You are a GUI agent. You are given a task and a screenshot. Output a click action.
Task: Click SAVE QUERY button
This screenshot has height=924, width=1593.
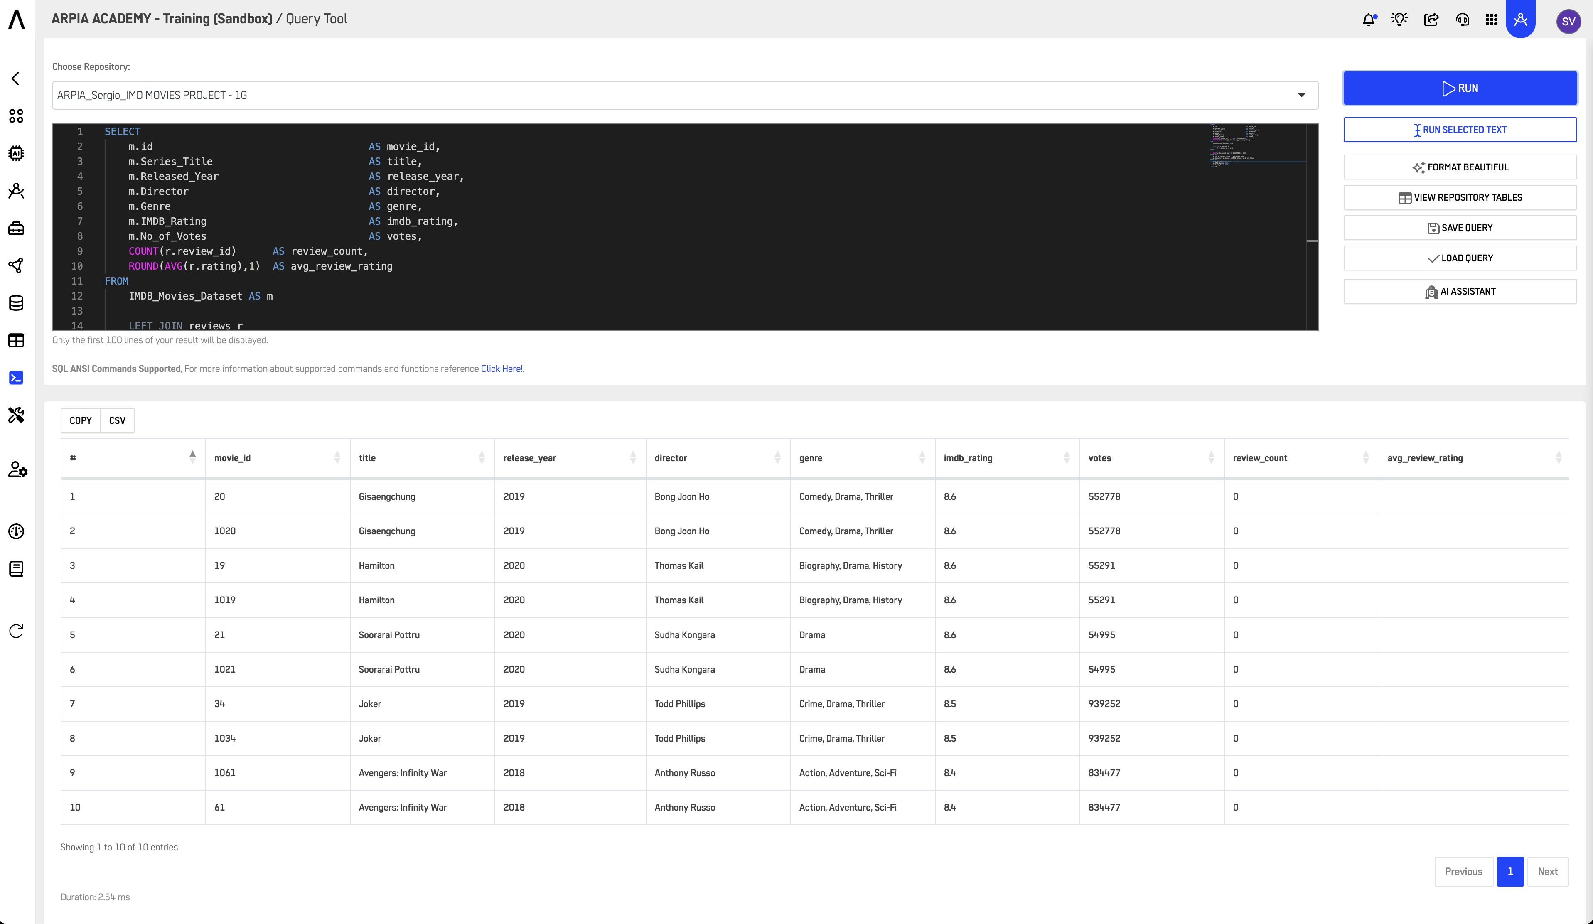click(1460, 228)
